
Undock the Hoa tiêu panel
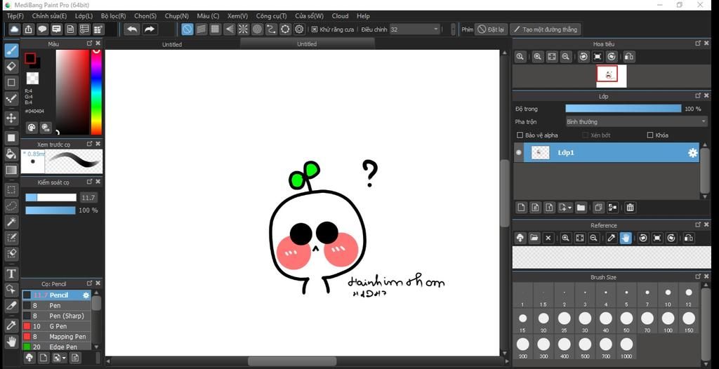tap(698, 43)
